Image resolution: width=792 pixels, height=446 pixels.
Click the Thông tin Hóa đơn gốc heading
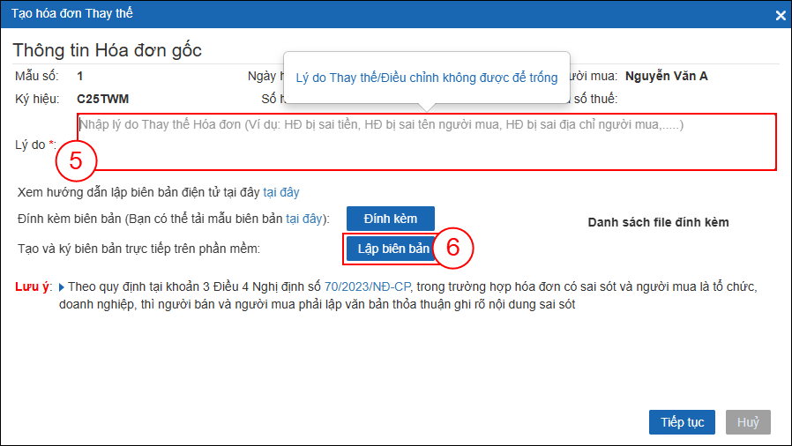coord(107,50)
